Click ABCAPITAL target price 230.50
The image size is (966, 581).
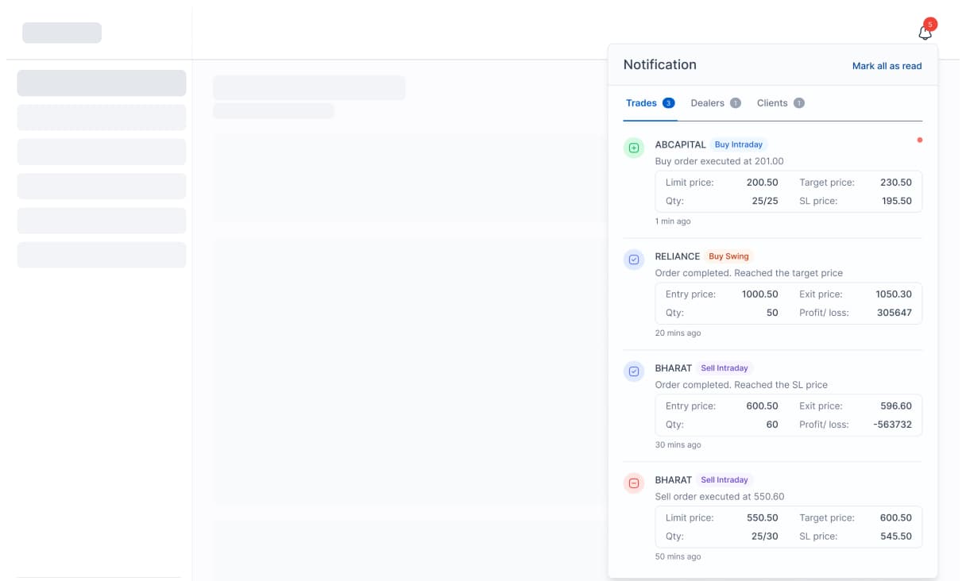(x=896, y=183)
